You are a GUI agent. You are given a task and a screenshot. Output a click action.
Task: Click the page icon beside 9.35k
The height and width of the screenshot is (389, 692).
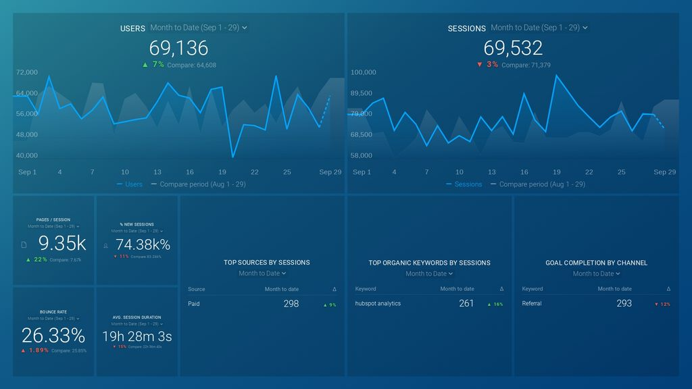pyautogui.click(x=24, y=244)
